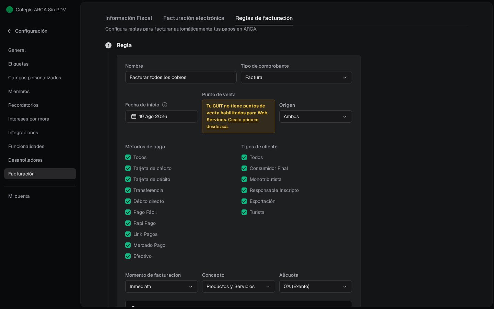This screenshot has width=494, height=309.
Task: Open the Concepto dropdown
Action: coord(238,286)
